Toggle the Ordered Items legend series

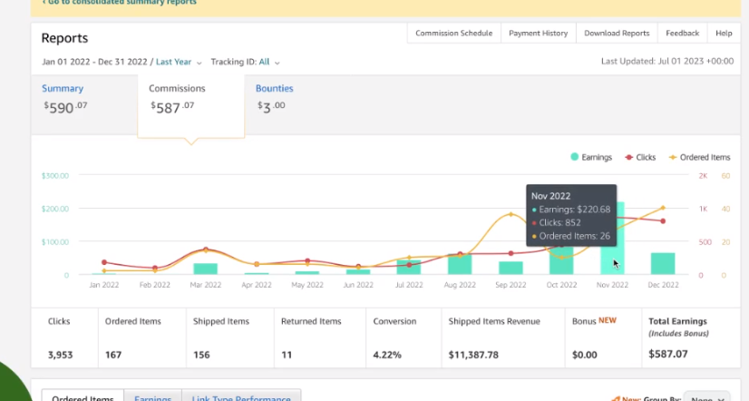pyautogui.click(x=699, y=157)
